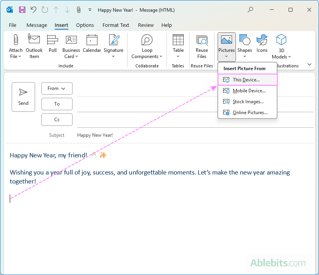Open the Options ribbon tab
The image size is (319, 275).
tap(85, 25)
